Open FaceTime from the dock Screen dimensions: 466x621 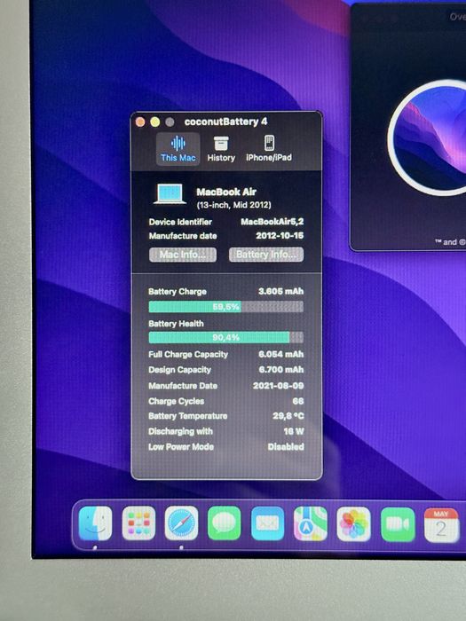398,525
